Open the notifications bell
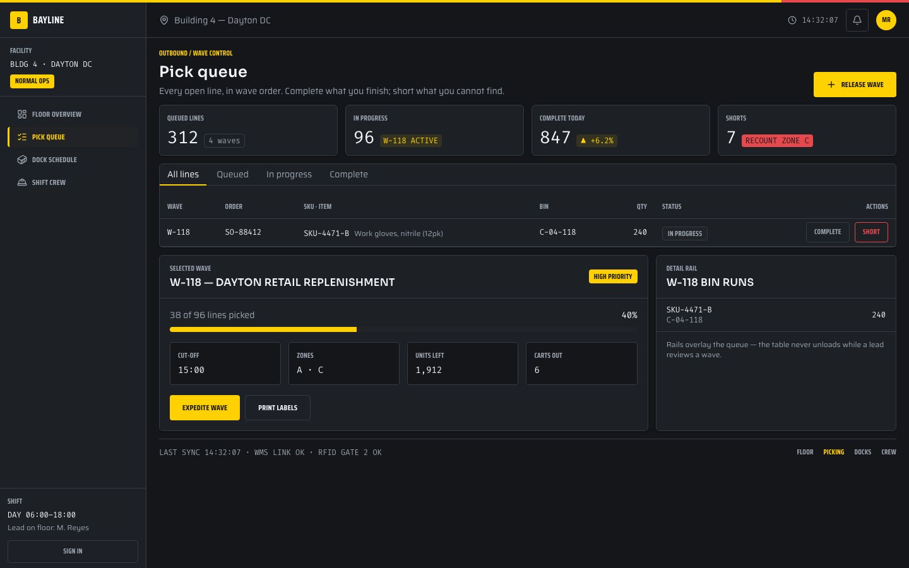The height and width of the screenshot is (568, 909). click(857, 20)
